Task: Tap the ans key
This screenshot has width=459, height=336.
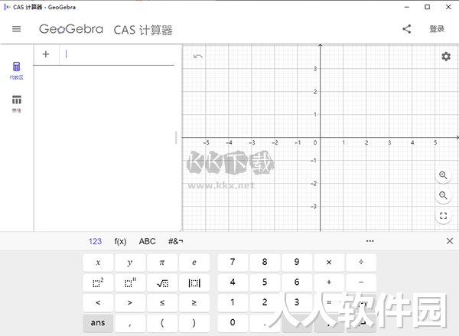Action: click(x=98, y=323)
